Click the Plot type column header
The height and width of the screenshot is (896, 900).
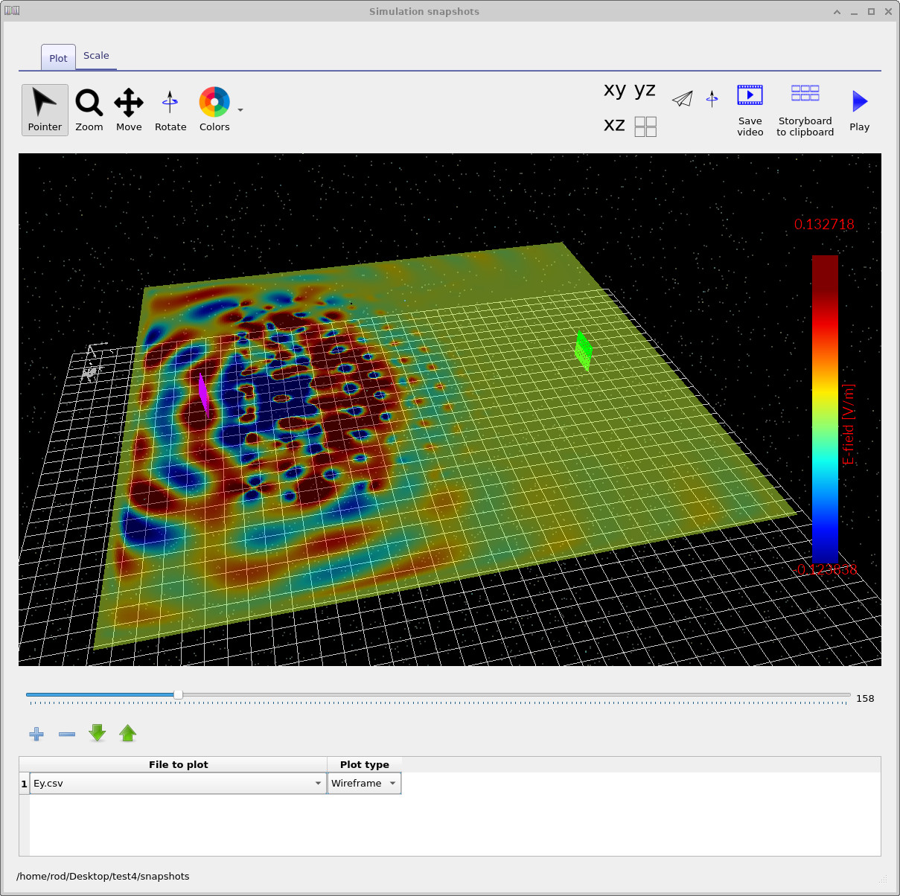[364, 764]
